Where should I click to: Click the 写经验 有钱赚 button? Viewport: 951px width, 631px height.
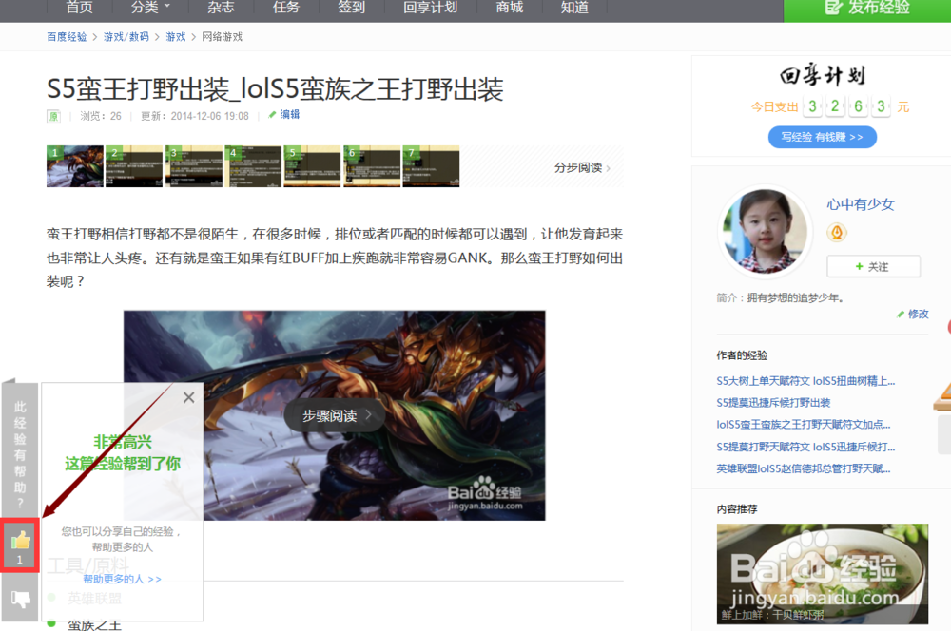tap(822, 137)
